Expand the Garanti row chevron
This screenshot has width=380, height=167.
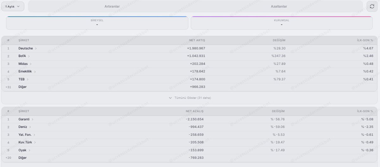click(33, 119)
